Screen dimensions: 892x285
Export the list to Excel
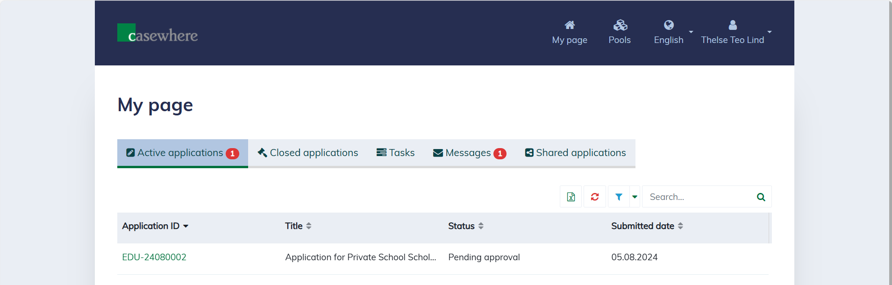pyautogui.click(x=571, y=197)
